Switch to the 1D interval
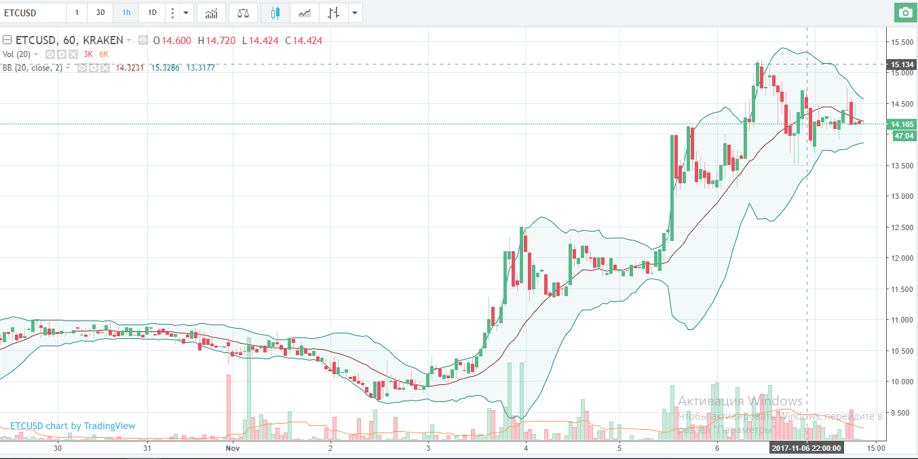This screenshot has height=459, width=918. pos(152,13)
